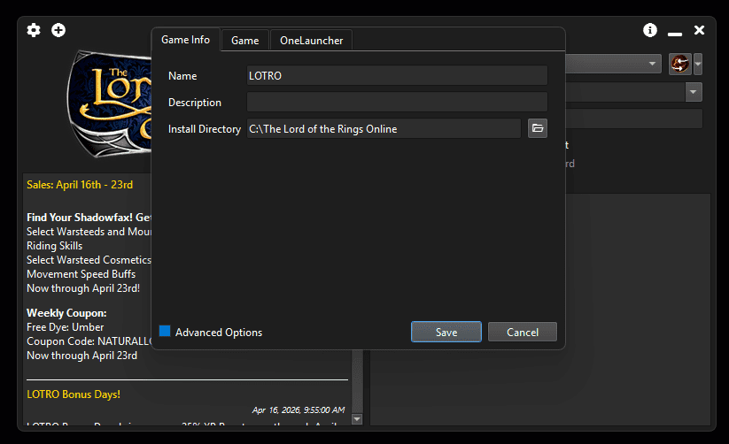Click the Free Dye: Umber text
The width and height of the screenshot is (729, 444).
[x=65, y=327]
